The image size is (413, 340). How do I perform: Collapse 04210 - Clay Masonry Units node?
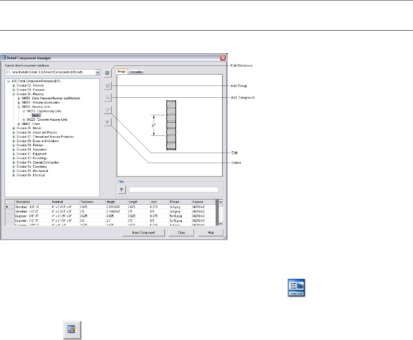pos(24,111)
